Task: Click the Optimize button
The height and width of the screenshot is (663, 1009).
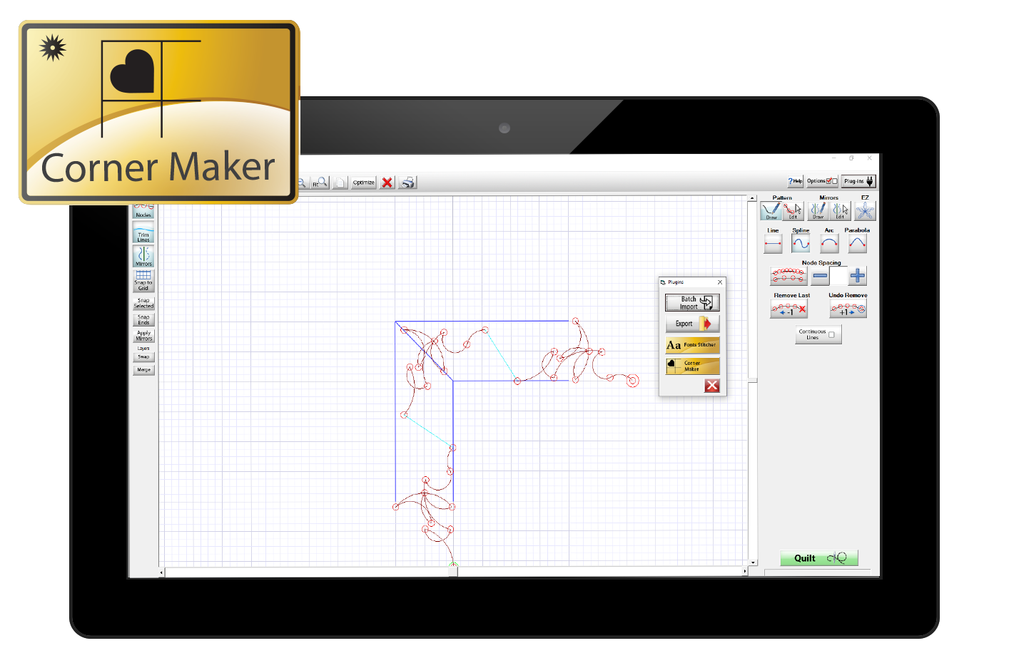Action: coord(363,183)
